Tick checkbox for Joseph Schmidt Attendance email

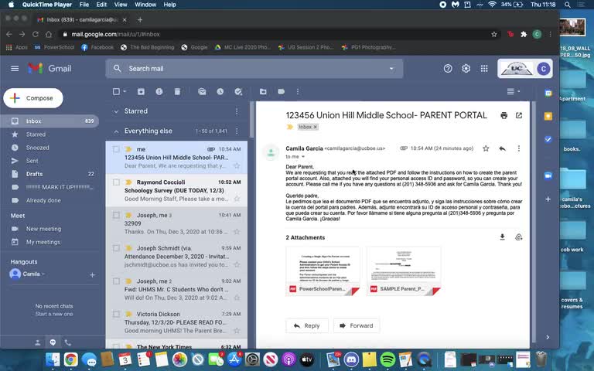tap(116, 248)
